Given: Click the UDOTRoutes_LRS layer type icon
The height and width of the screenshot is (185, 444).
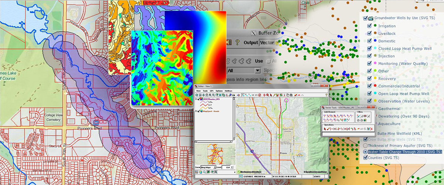Looking at the screenshot, I should coord(201,99).
